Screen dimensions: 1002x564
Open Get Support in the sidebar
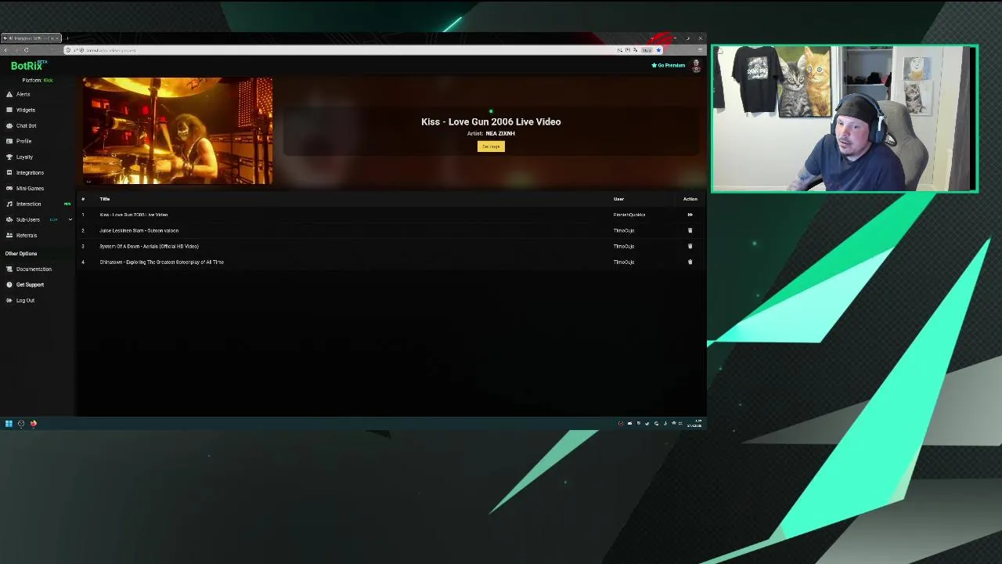point(30,284)
